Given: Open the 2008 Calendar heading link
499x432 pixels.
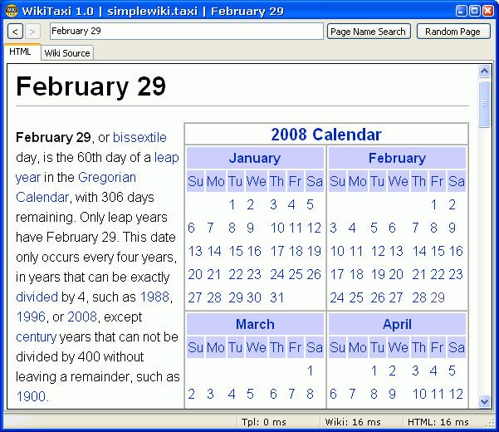Looking at the screenshot, I should [x=325, y=135].
